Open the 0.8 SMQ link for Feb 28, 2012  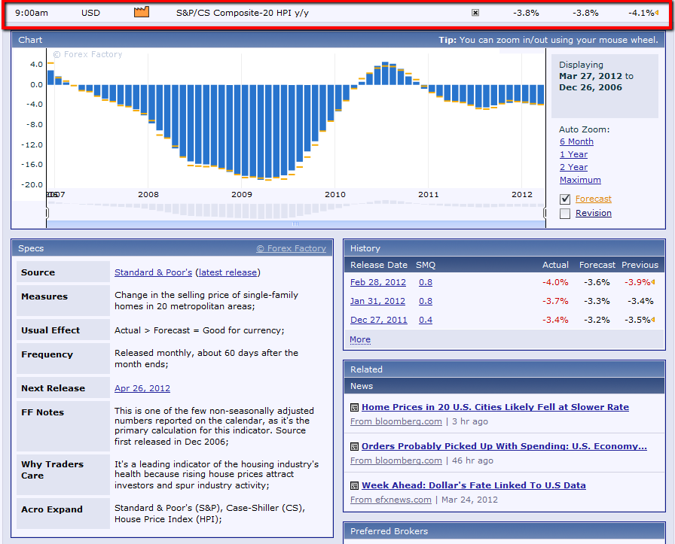(426, 282)
